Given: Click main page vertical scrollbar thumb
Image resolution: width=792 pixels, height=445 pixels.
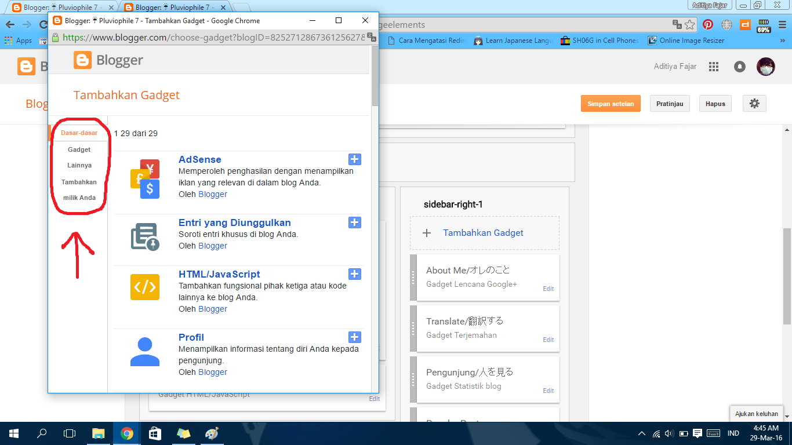Looking at the screenshot, I should pos(787,276).
